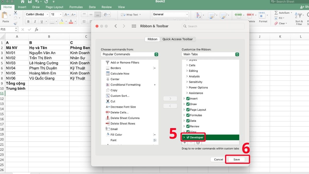The width and height of the screenshot is (309, 174).
Task: Toggle the Developer tab checkbox
Action: (x=188, y=137)
